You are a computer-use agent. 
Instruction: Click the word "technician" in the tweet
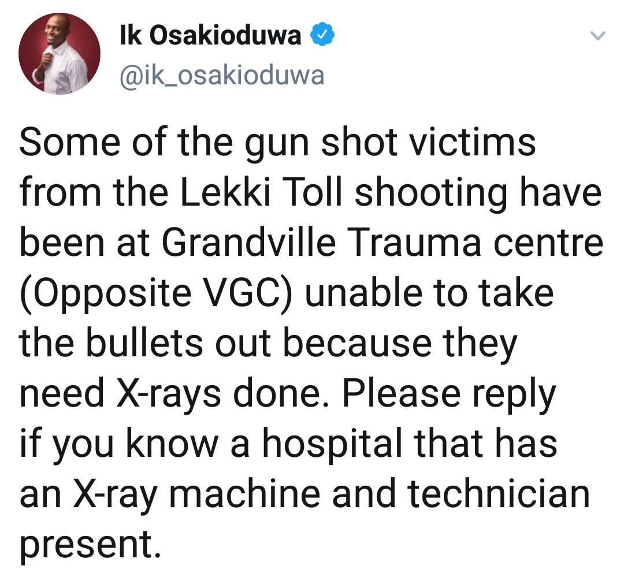[x=499, y=494]
